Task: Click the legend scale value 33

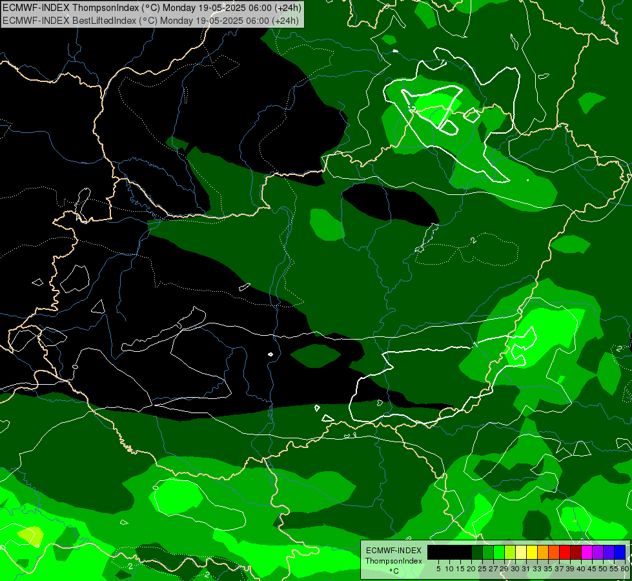Action: pyautogui.click(x=537, y=569)
